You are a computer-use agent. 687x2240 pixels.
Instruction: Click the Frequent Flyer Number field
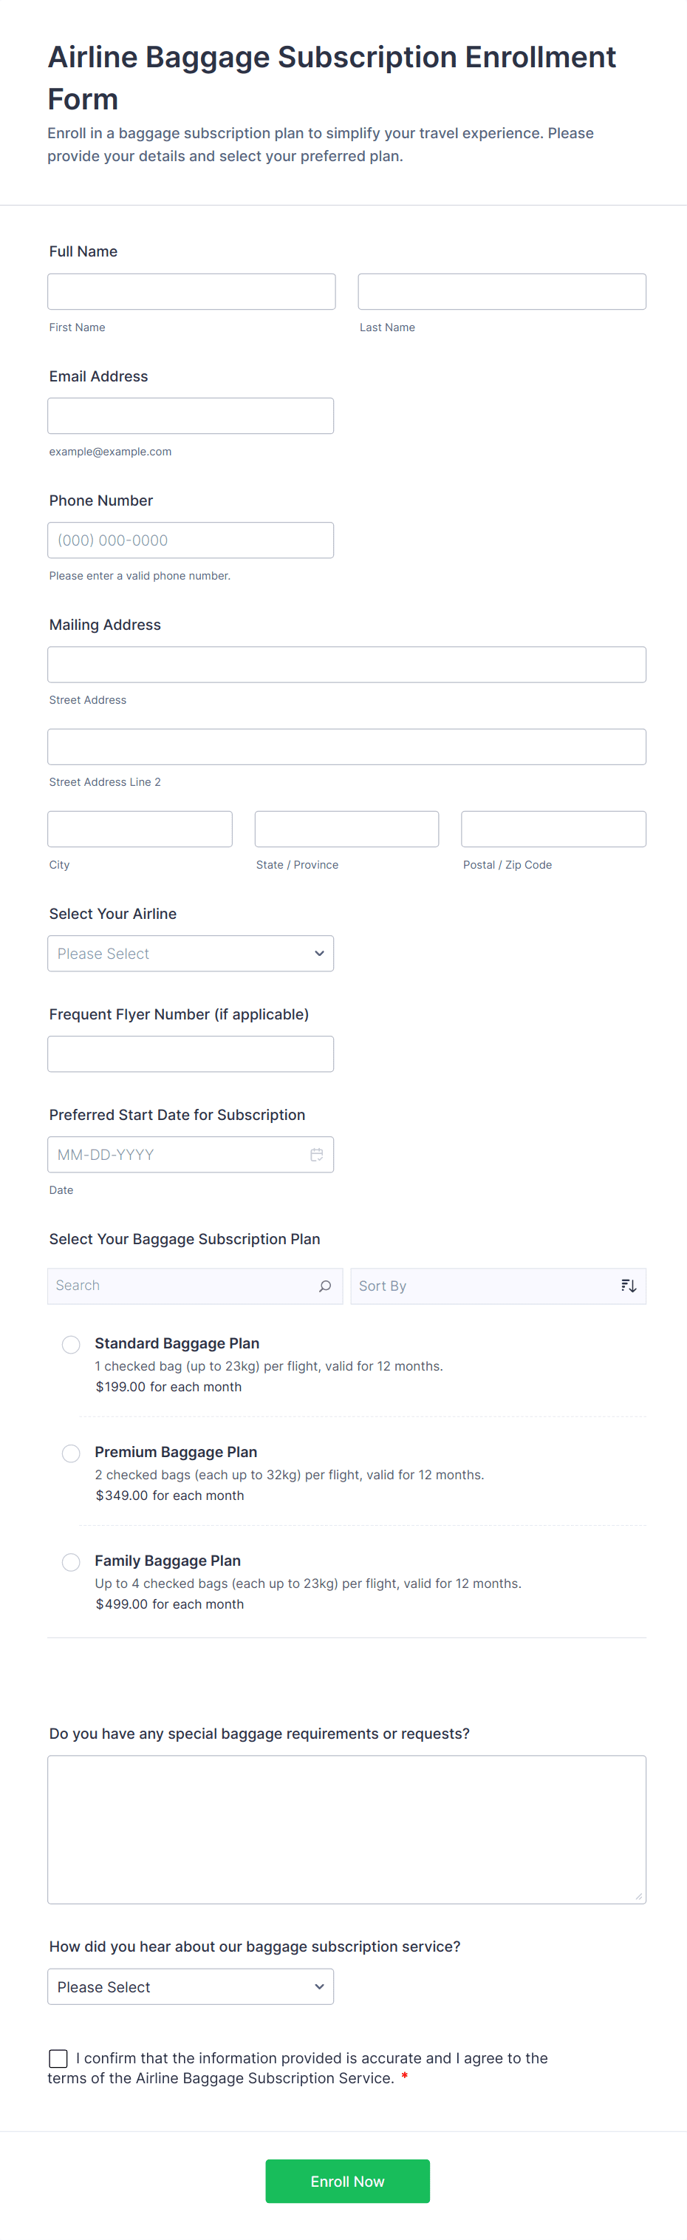click(x=190, y=1054)
